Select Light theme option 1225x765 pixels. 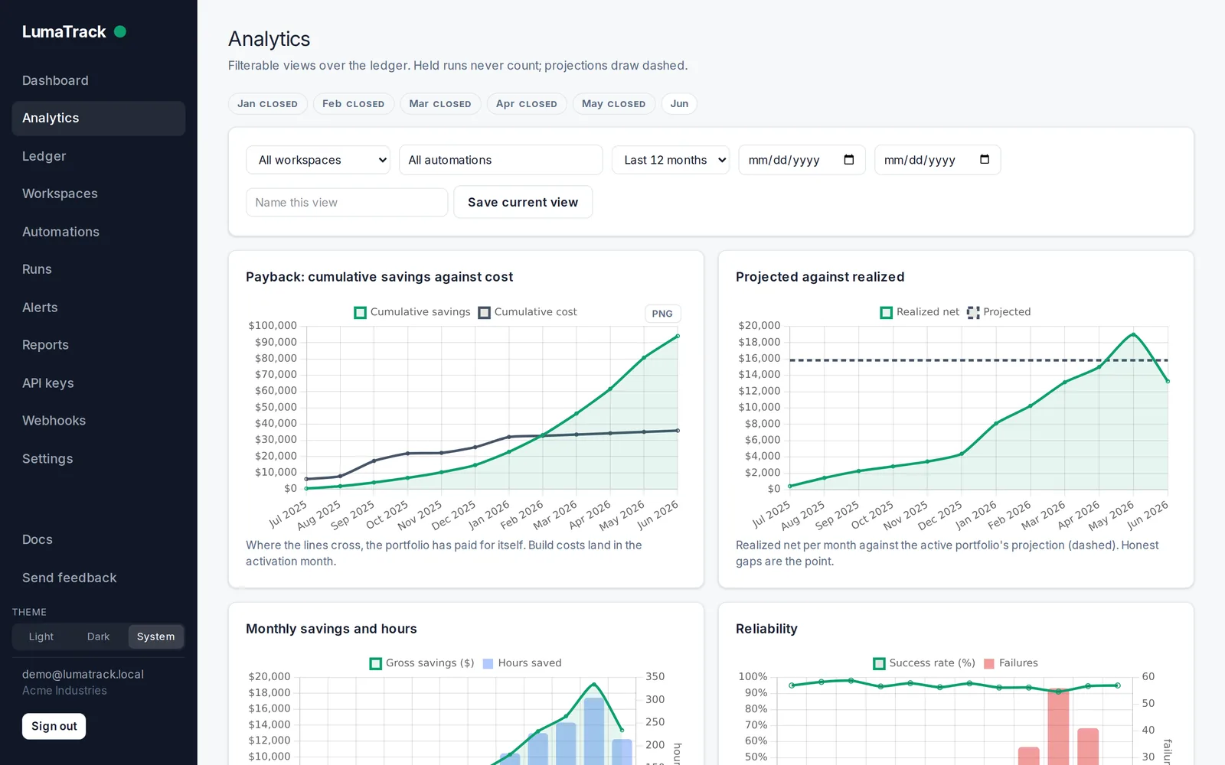coord(41,636)
